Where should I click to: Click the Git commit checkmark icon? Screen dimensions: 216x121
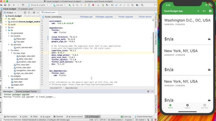click(x=120, y=5)
